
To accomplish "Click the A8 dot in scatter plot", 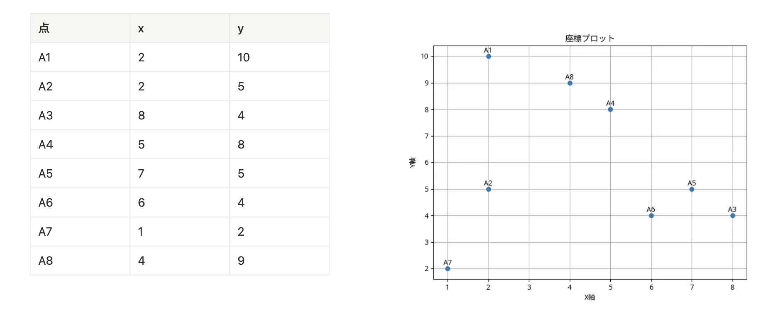I will click(x=570, y=83).
